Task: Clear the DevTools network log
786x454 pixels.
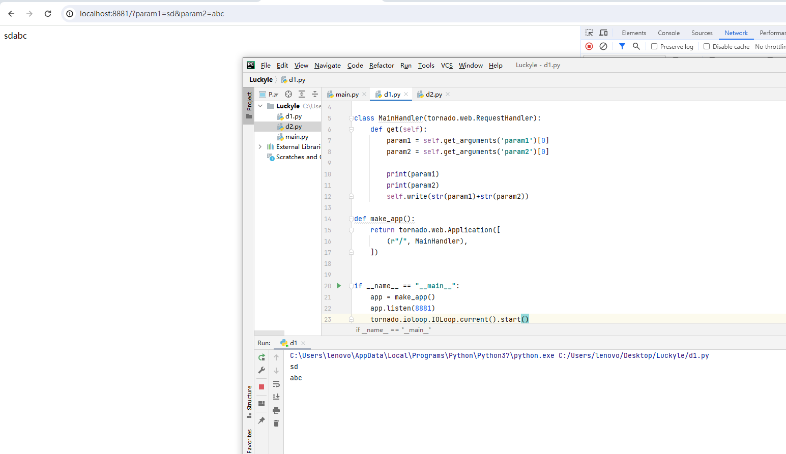Action: coord(603,46)
